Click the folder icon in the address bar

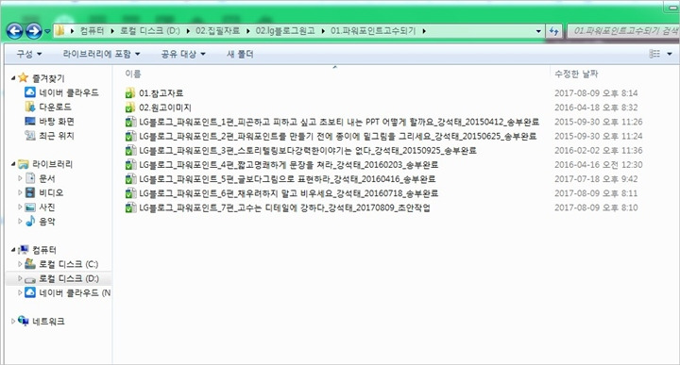click(x=59, y=31)
